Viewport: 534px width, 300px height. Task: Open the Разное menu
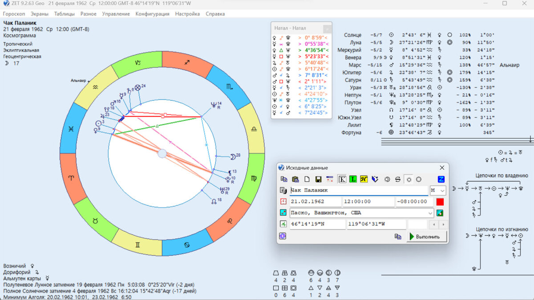pos(89,14)
